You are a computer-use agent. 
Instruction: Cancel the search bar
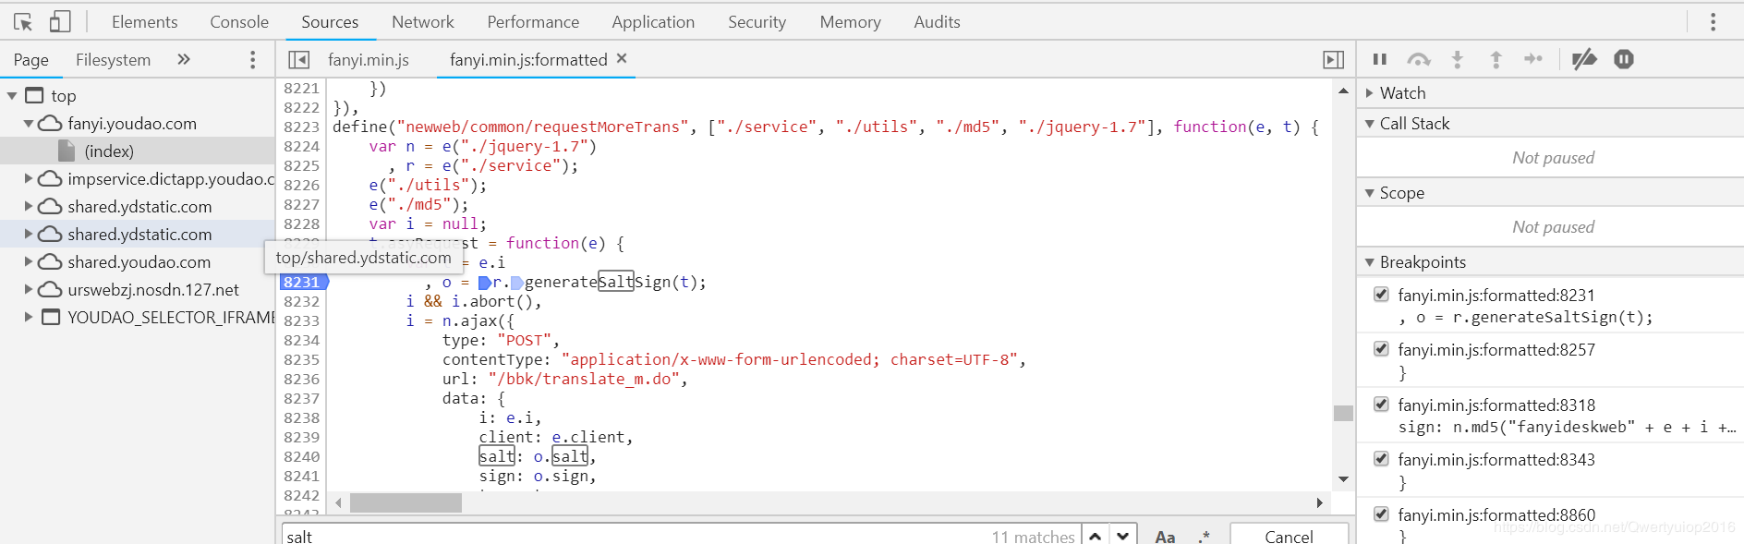pyautogui.click(x=1288, y=536)
